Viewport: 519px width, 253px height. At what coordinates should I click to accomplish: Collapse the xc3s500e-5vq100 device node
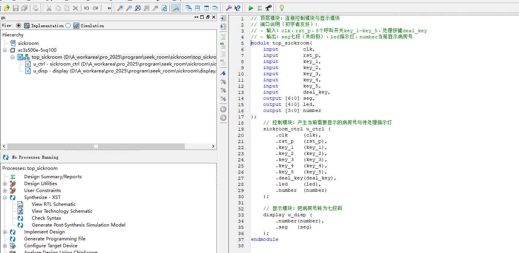click(5, 50)
